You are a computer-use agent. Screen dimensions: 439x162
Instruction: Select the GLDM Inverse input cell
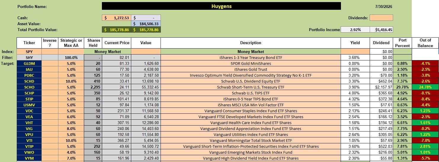(50, 63)
